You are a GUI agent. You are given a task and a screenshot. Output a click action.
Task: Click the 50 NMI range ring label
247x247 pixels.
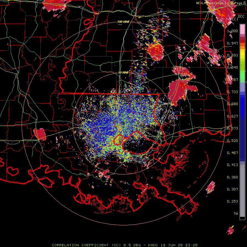point(123,72)
